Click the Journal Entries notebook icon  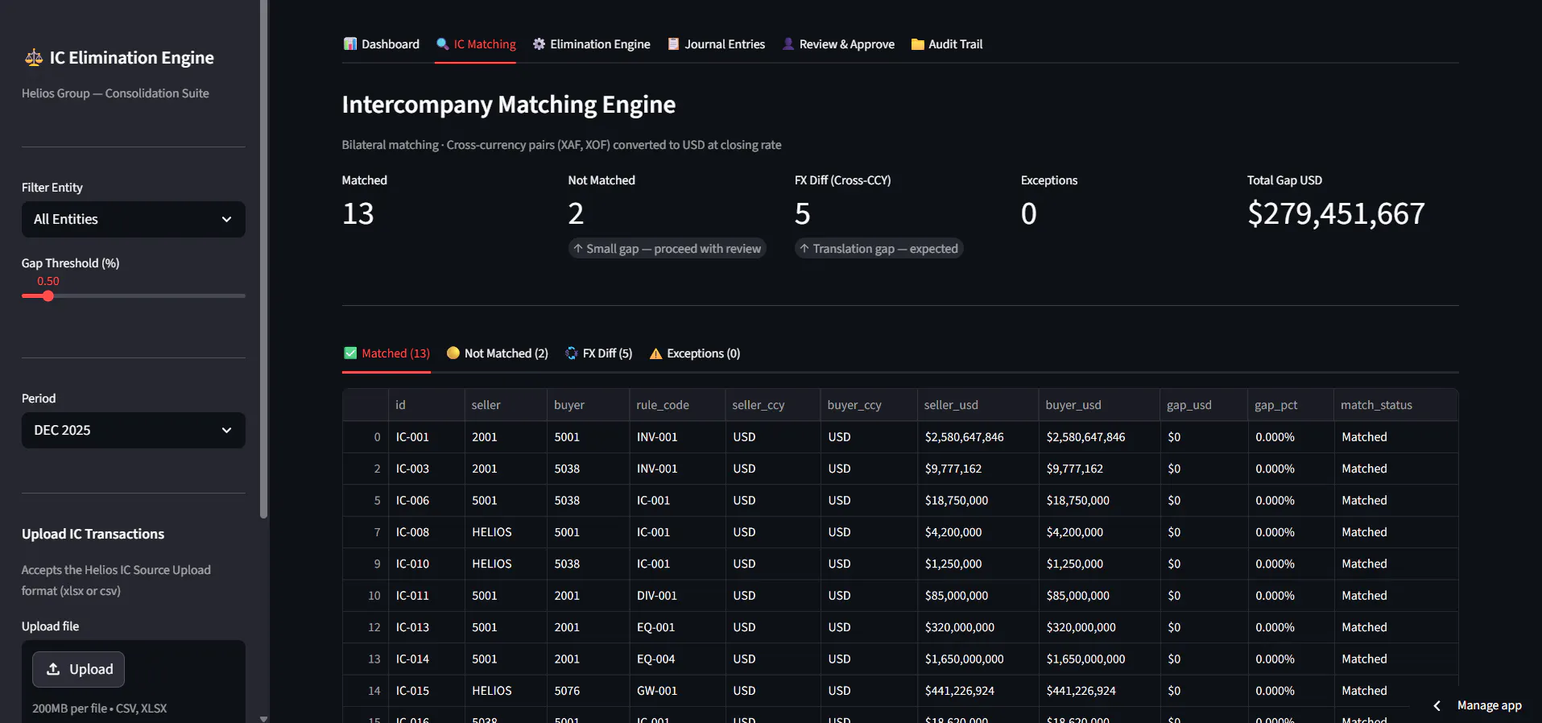coord(673,43)
